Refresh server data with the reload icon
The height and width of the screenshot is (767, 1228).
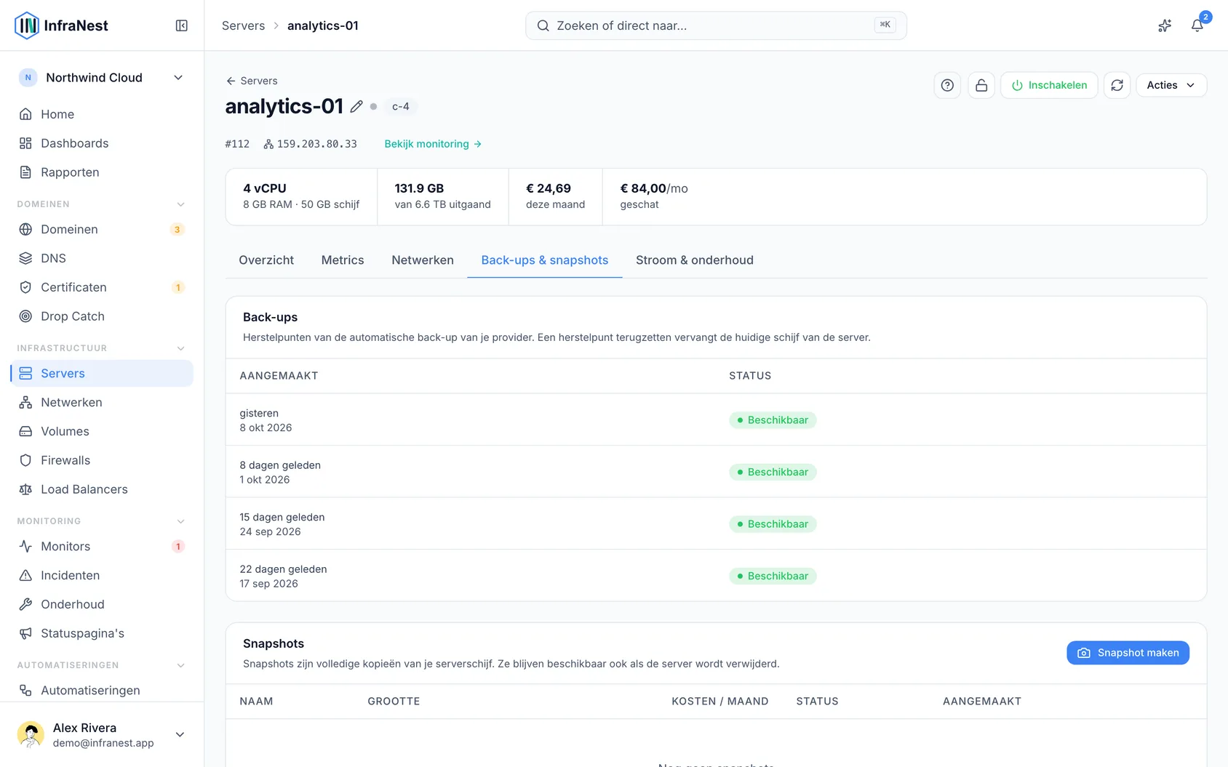coord(1117,85)
